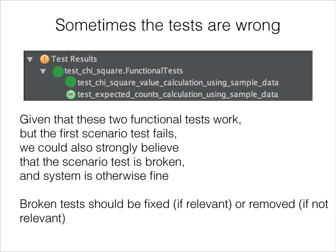Collapse the Test Results root triangle
The image size is (336, 252).
click(x=30, y=59)
